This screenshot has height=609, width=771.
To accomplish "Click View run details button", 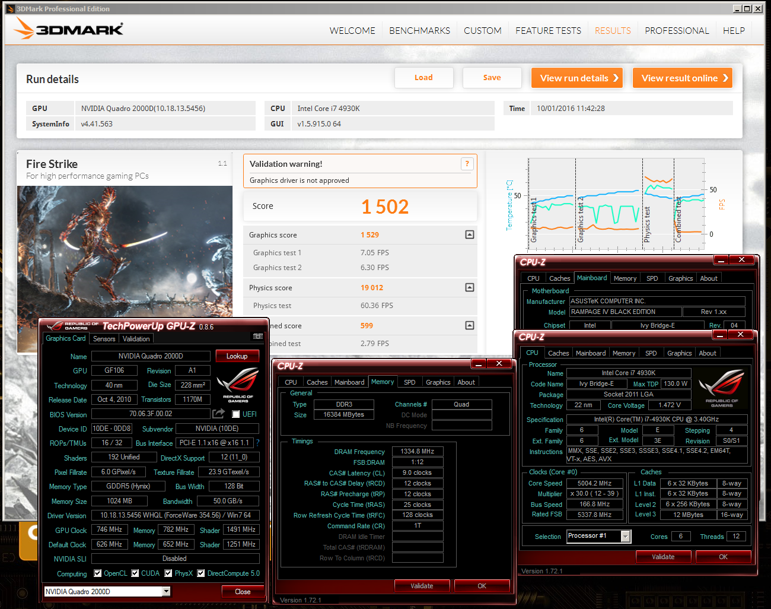I will tap(577, 78).
